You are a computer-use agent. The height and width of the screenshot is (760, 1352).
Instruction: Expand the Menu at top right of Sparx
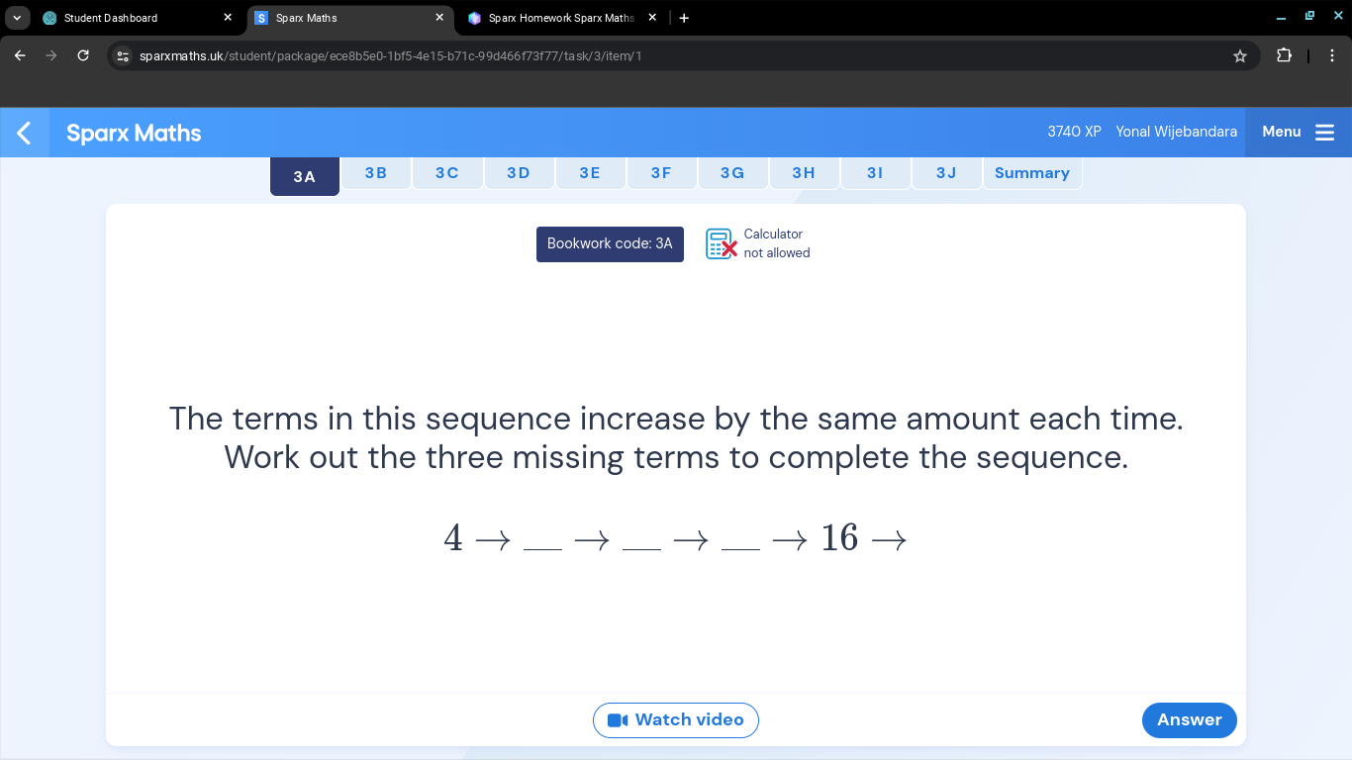1281,132
